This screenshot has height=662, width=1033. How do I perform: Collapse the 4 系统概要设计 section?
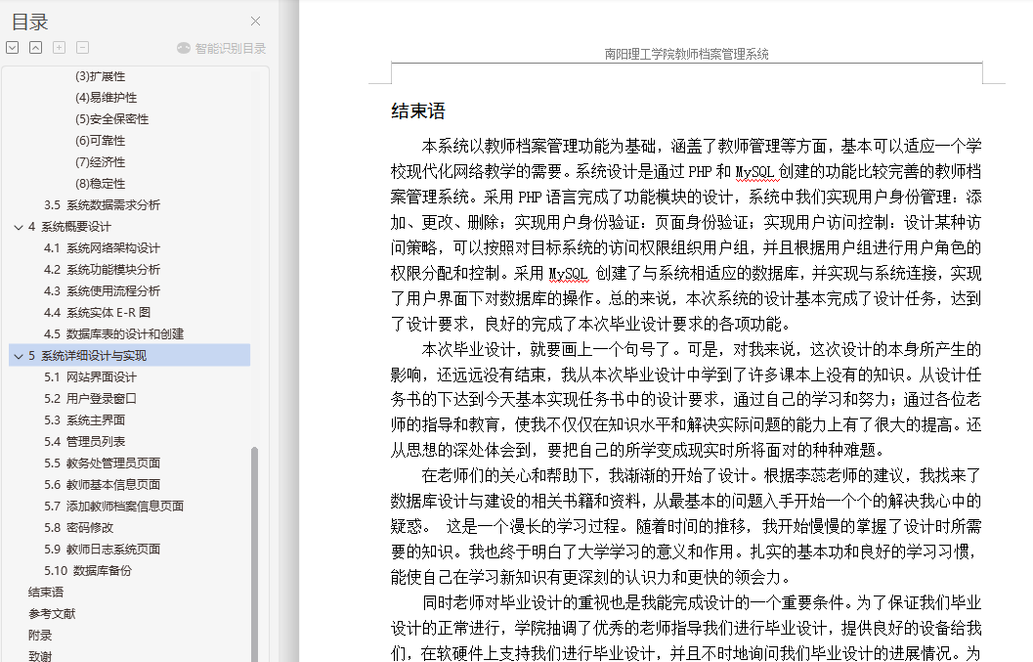19,227
